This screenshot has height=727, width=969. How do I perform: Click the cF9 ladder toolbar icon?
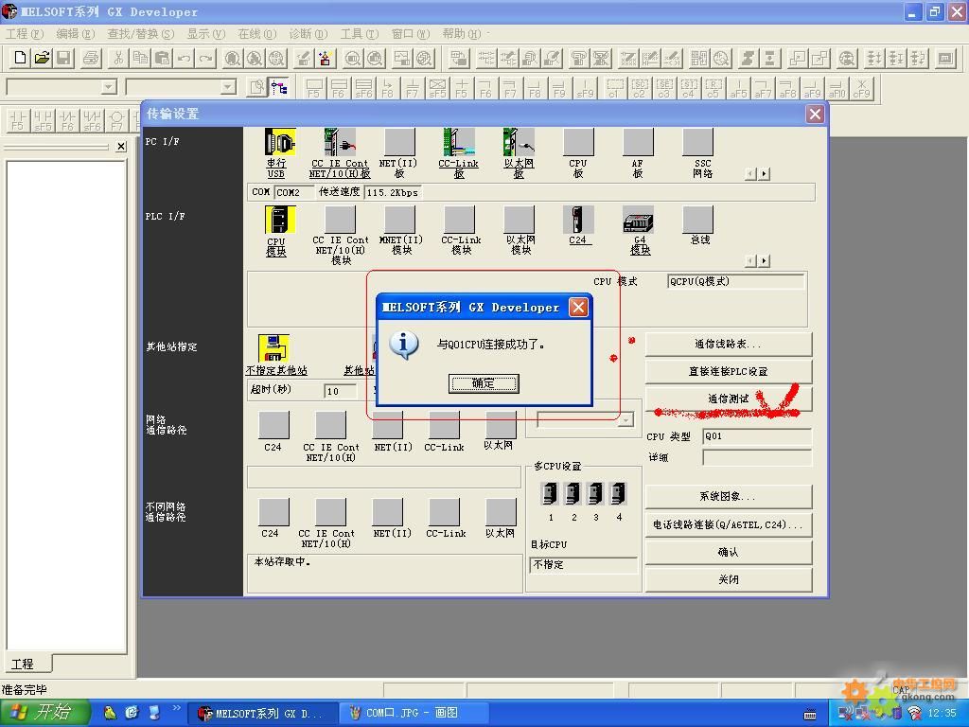tap(861, 88)
